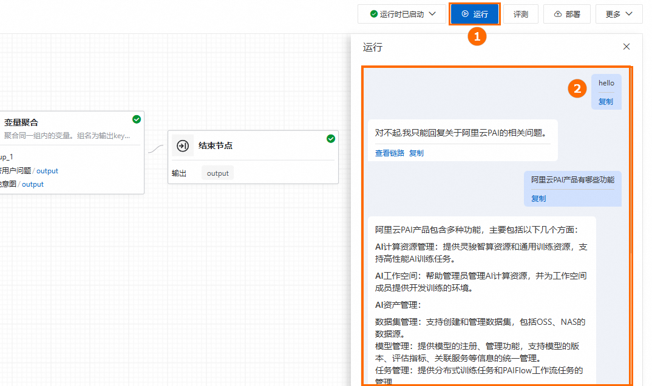Image resolution: width=652 pixels, height=386 pixels.
Task: Click the 部署 (Deploy) button
Action: tap(567, 14)
